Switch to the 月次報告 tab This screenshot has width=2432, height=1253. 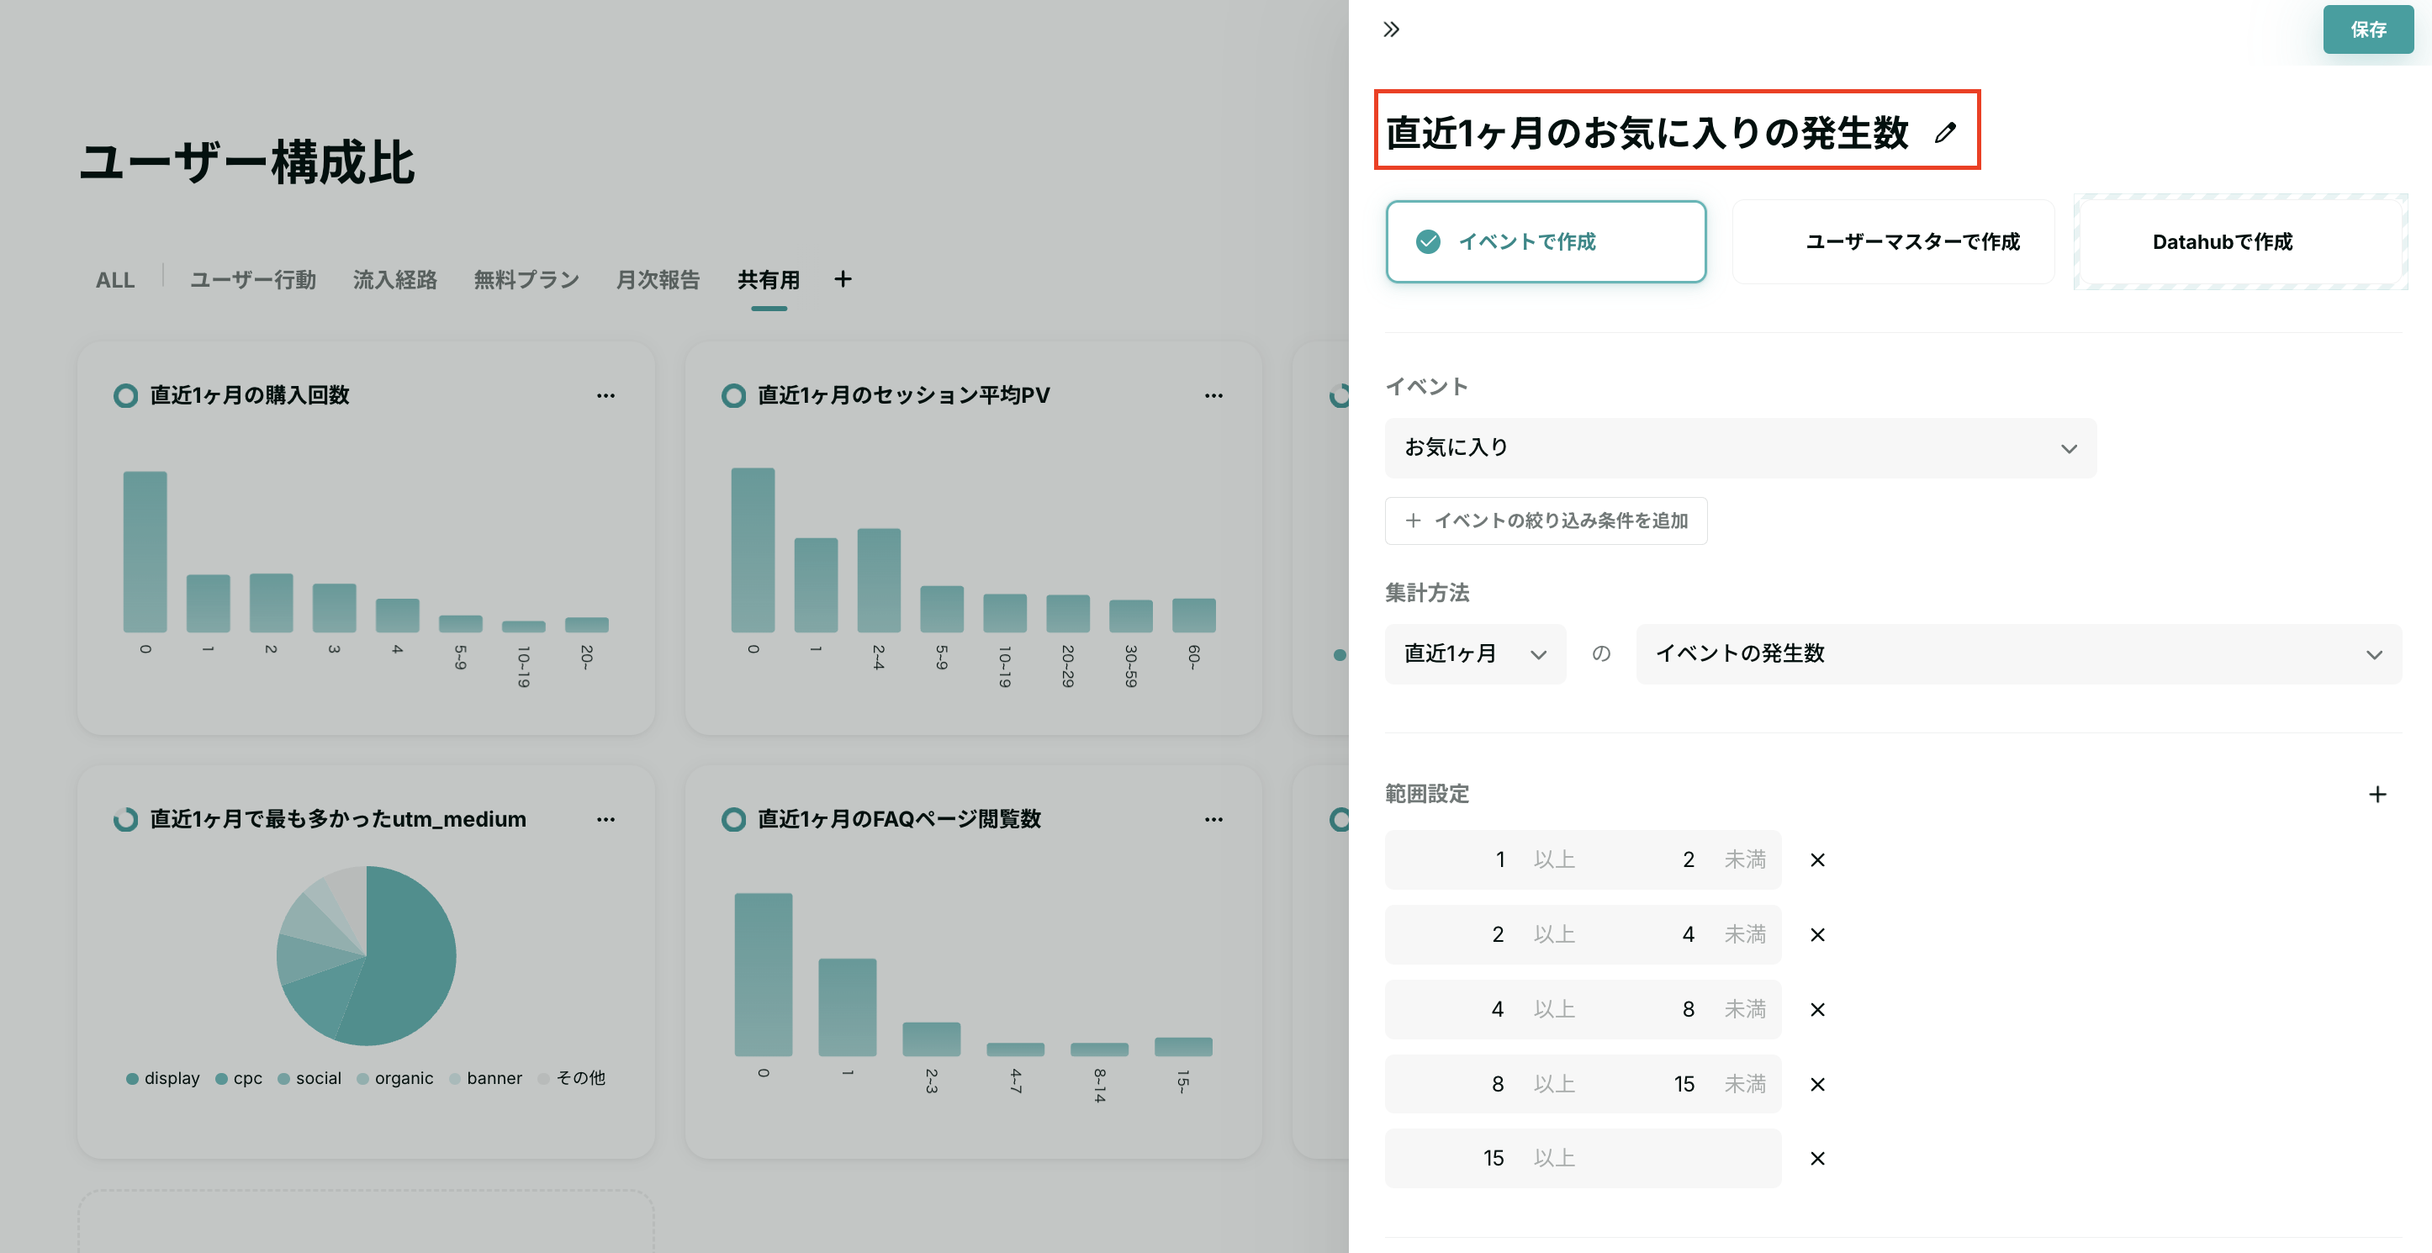657,279
